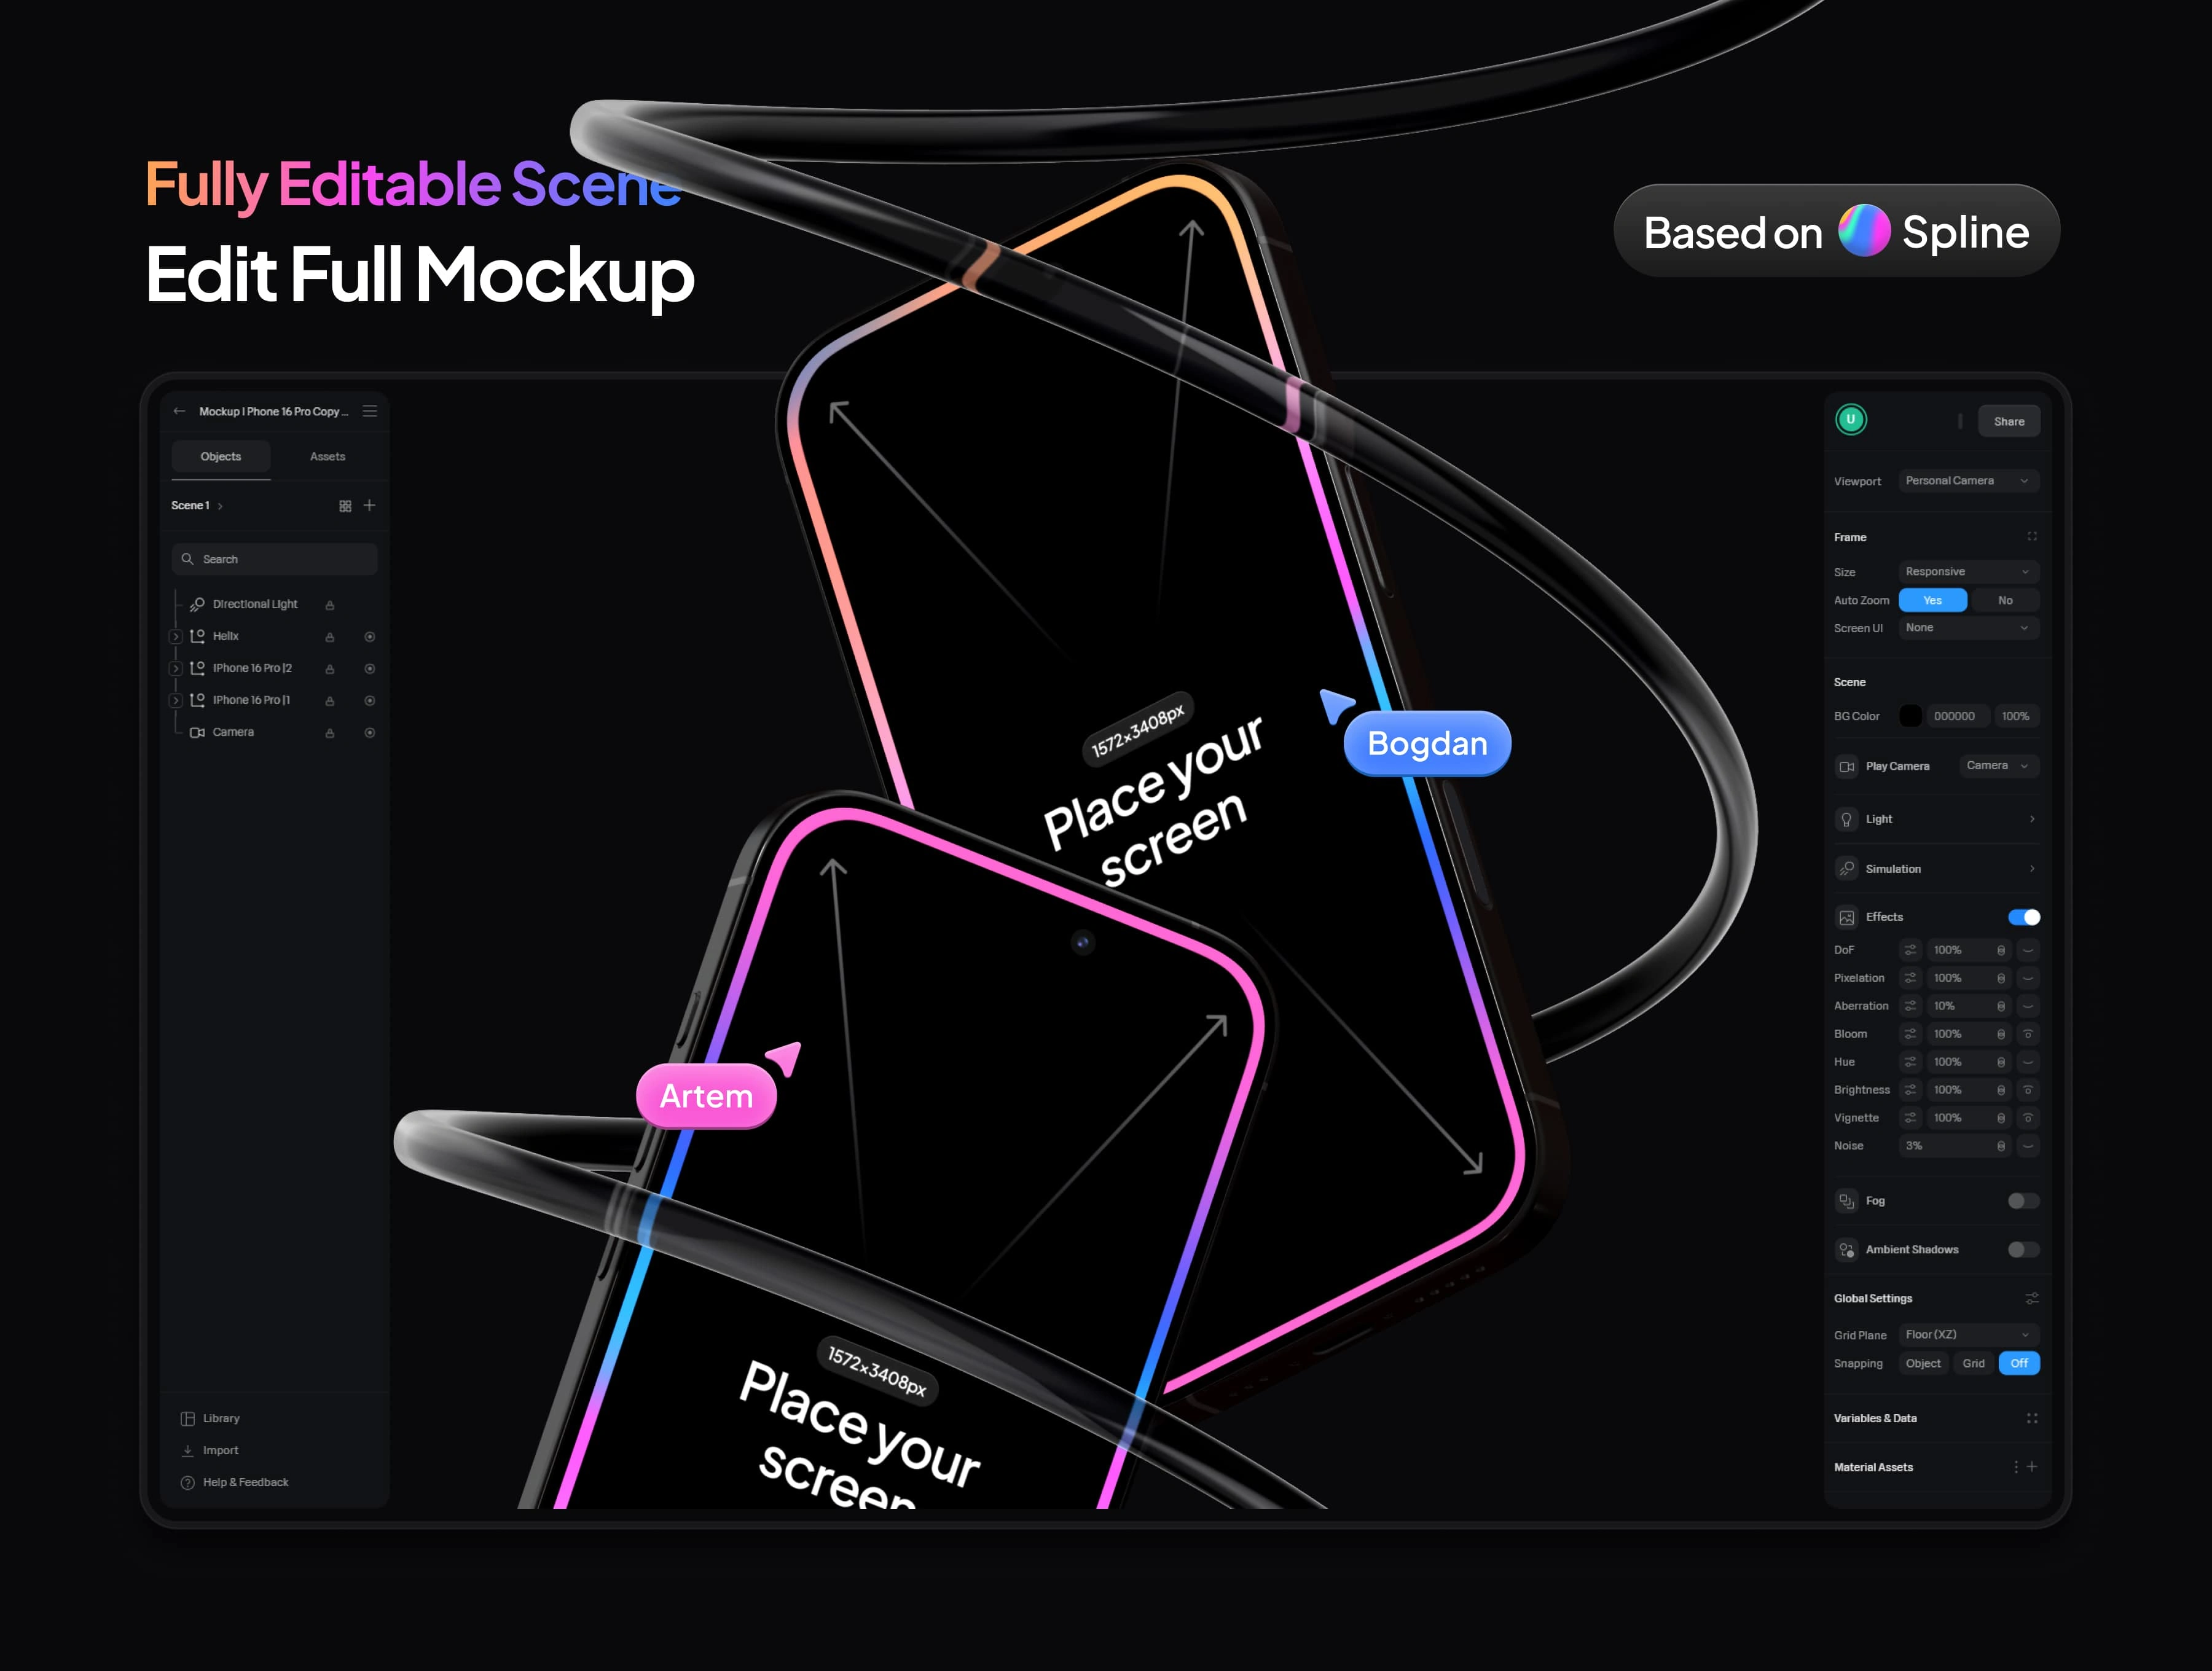Lock the Camera layer
This screenshot has height=1671, width=2212.
pyautogui.click(x=330, y=733)
